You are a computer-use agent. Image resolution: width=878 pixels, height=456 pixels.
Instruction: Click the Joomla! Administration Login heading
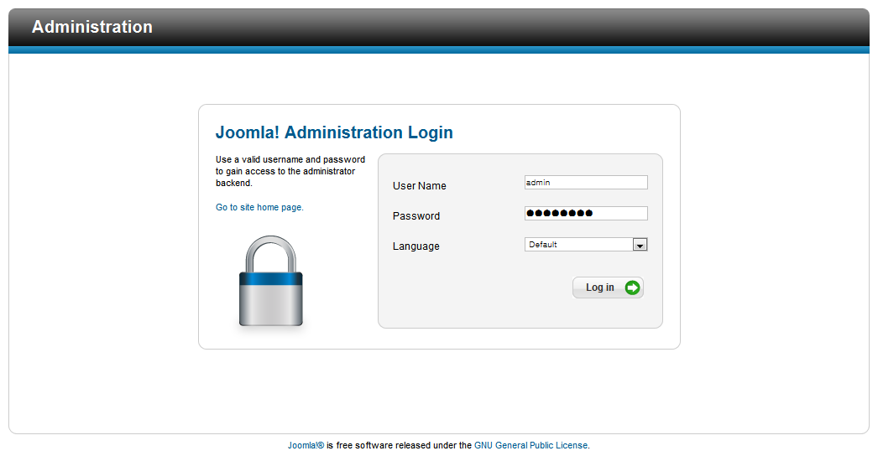(334, 132)
